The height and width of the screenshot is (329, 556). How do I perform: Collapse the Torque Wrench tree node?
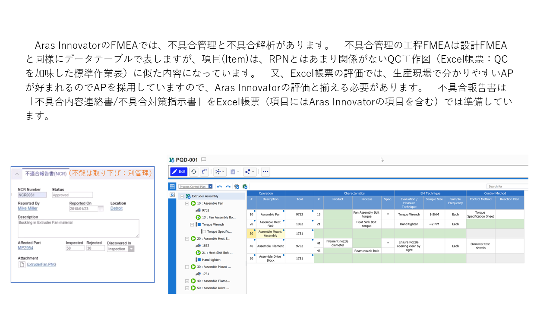[x=192, y=225]
